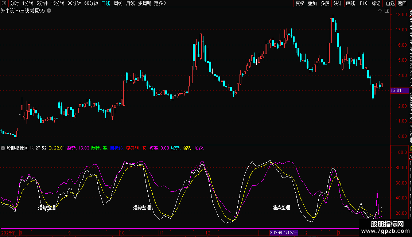Expand the 郑中设计 chart title dropdown
The height and width of the screenshot is (237, 412).
(x=49, y=11)
